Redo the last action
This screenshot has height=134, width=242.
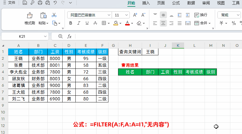(63, 3)
